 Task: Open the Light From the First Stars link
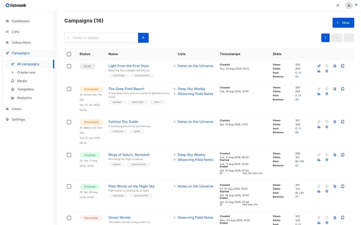[x=128, y=66]
